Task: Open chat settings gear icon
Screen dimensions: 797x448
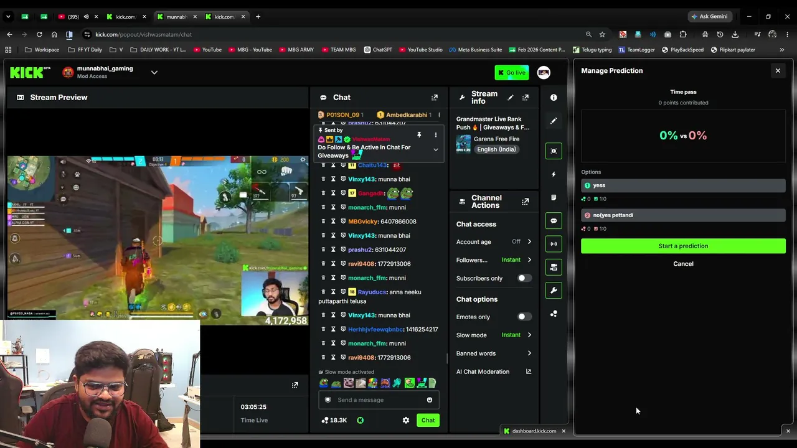Action: coord(406,421)
